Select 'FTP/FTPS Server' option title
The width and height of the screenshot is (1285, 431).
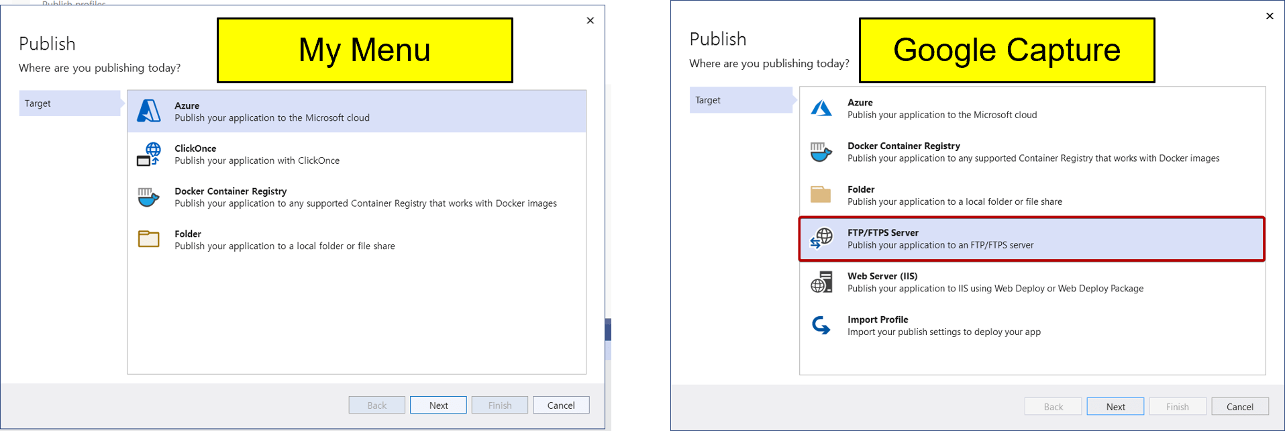[x=883, y=233]
